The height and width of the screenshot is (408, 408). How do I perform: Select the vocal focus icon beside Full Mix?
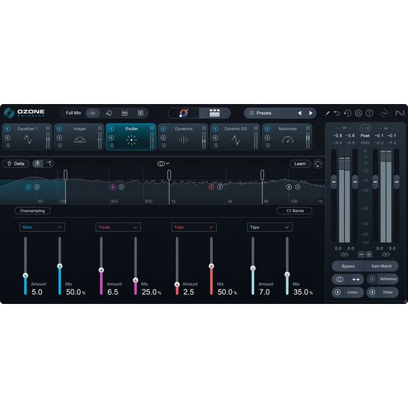(x=109, y=113)
